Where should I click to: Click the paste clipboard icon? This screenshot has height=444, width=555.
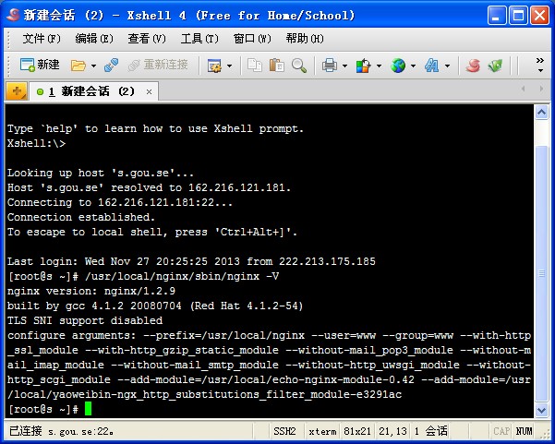[x=276, y=66]
